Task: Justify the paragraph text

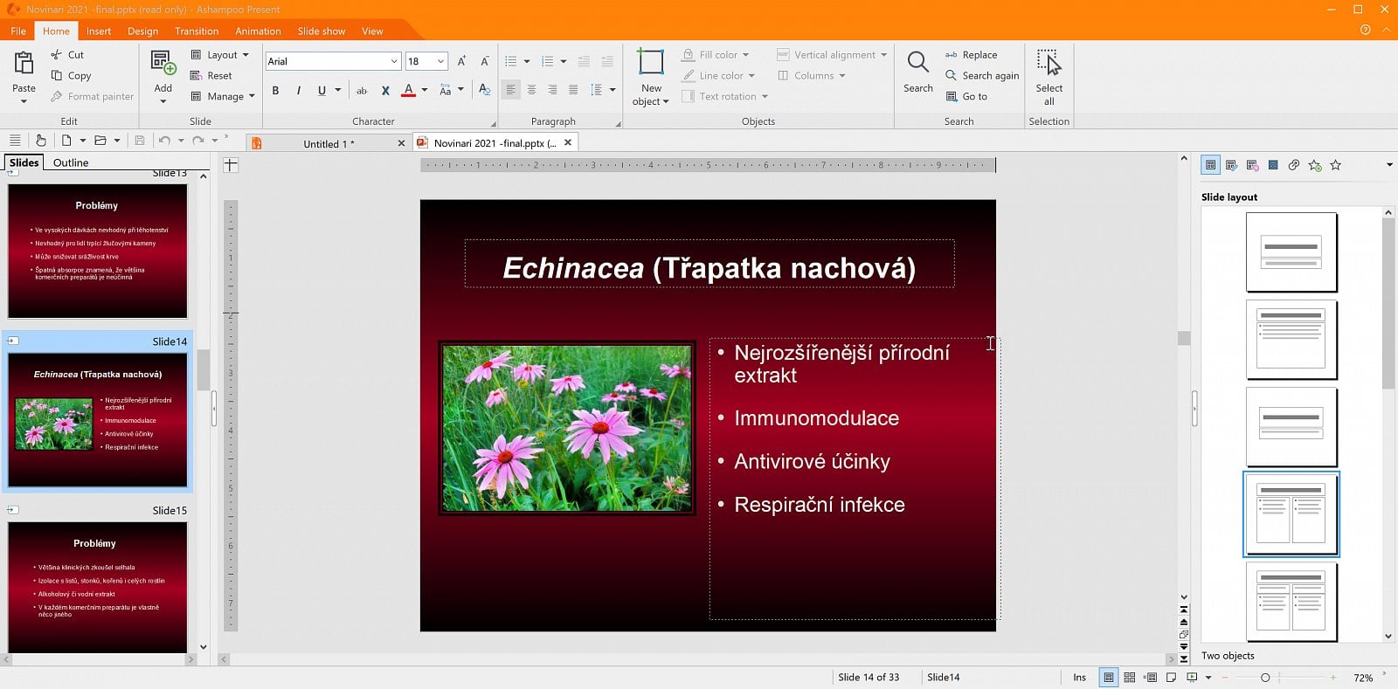Action: point(573,90)
